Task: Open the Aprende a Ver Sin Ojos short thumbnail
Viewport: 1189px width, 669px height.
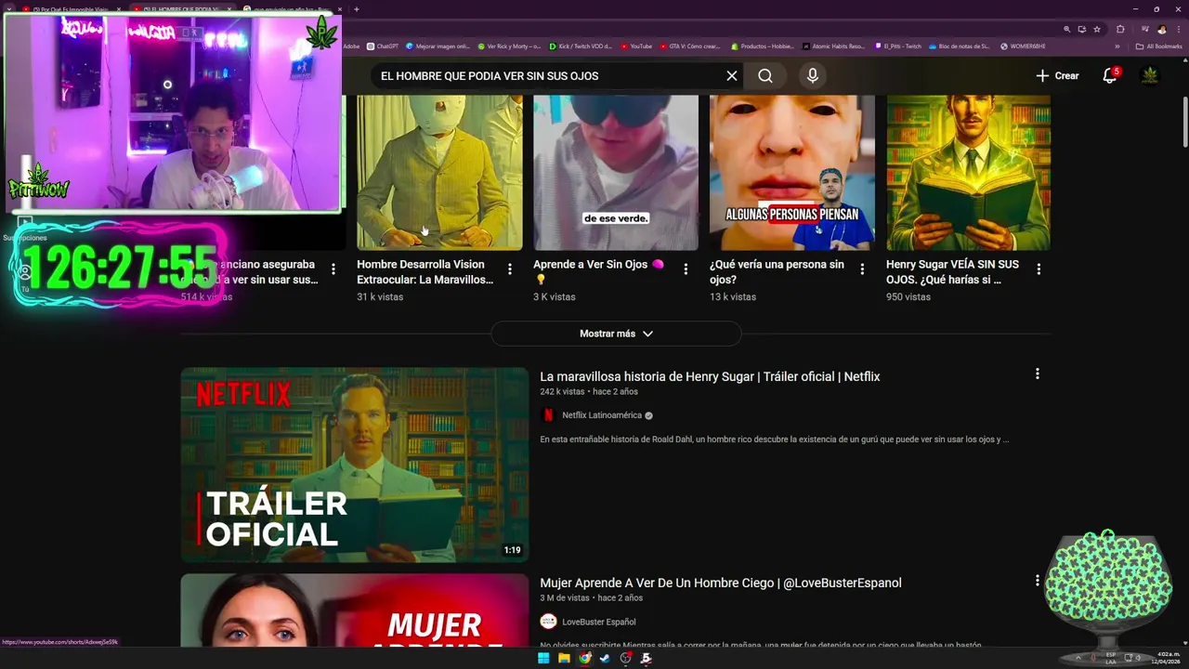Action: pyautogui.click(x=616, y=172)
